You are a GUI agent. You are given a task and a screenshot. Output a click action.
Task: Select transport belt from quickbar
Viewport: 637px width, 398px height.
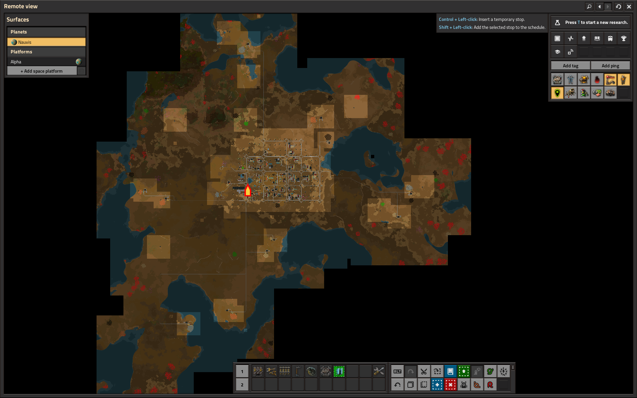(x=258, y=371)
